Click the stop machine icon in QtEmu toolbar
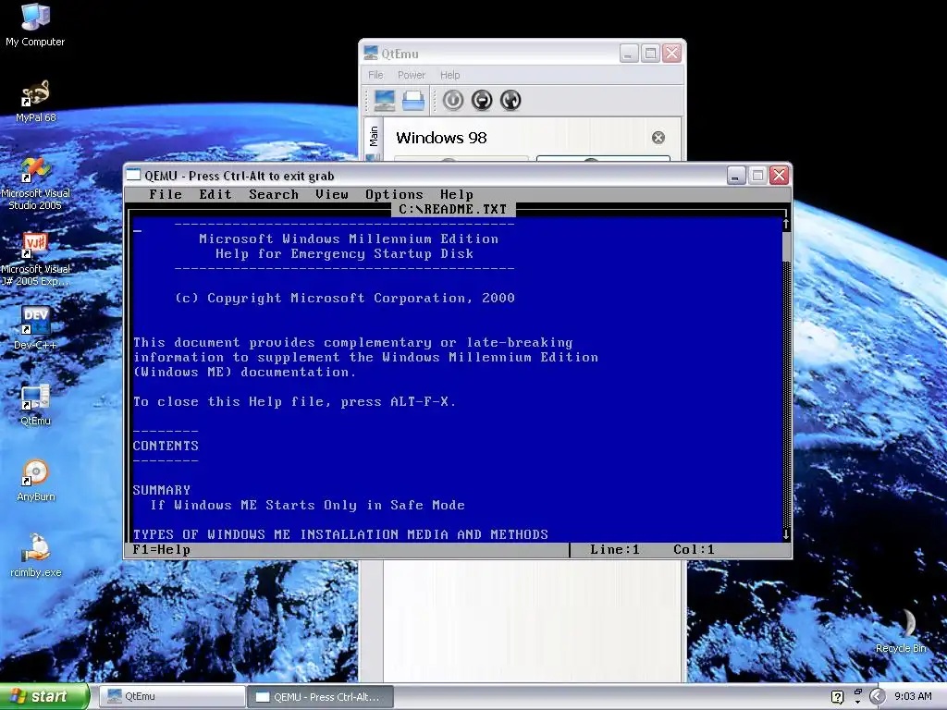Image resolution: width=947 pixels, height=710 pixels. [x=482, y=100]
